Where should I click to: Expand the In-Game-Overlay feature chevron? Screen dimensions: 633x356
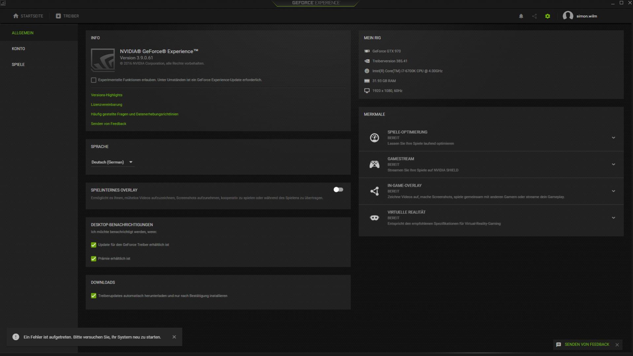(613, 191)
